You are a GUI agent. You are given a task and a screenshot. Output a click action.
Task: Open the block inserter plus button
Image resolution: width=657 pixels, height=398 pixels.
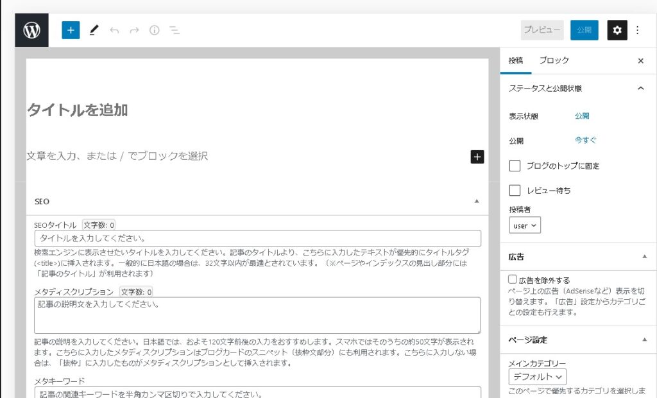71,30
